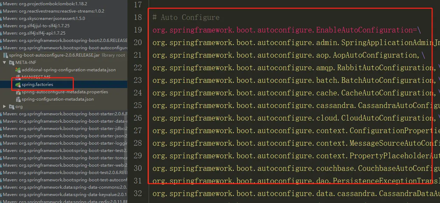Image resolution: width=440 pixels, height=203 pixels.
Task: Click the aop.AopAutoConfiguration code line
Action: pyautogui.click(x=289, y=55)
